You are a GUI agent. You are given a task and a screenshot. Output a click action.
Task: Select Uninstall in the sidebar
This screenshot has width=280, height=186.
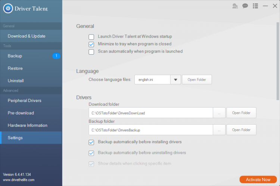click(x=31, y=81)
